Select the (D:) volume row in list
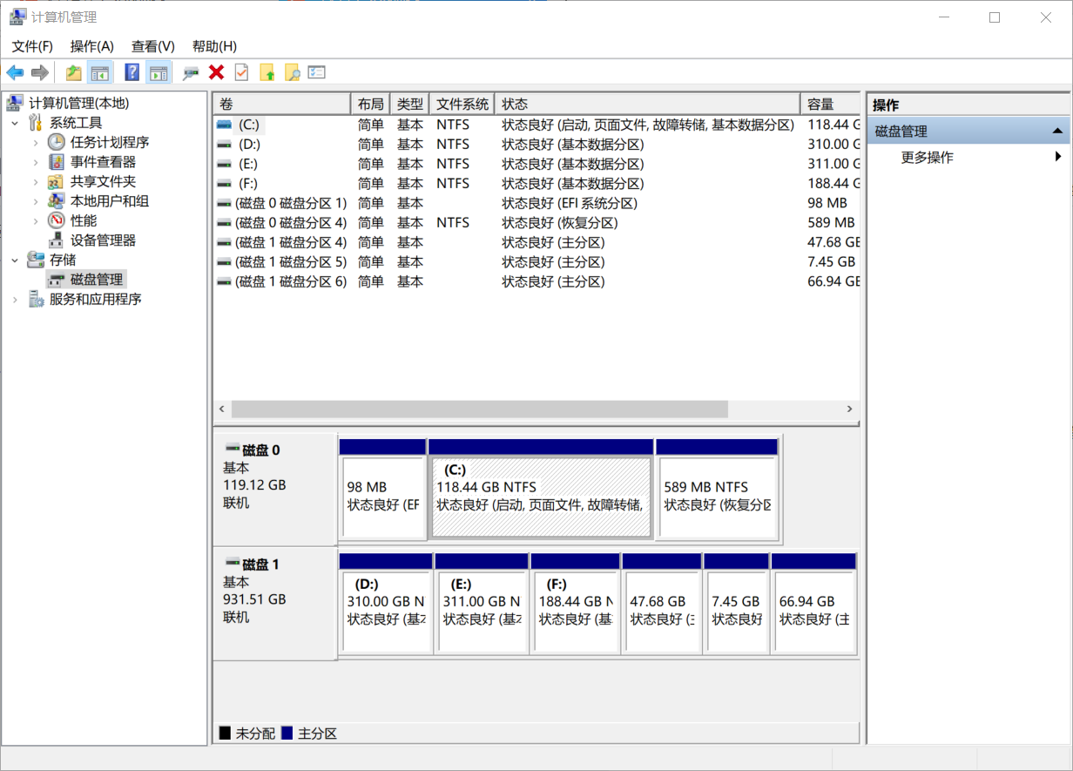 pos(536,144)
